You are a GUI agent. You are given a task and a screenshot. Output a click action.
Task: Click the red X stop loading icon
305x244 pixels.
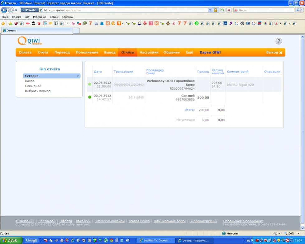pos(229,10)
